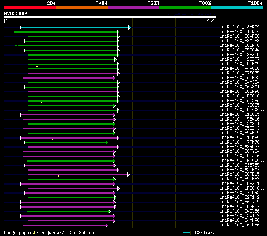This screenshot has width=267, height=236.
Task: Select the UniRef100_B6T799 label
Action: click(x=239, y=202)
